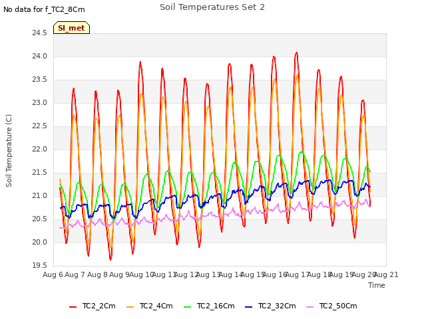Image resolution: width=426 pixels, height=319 pixels.
Task: Click the Time axis label
Action: 377,285
